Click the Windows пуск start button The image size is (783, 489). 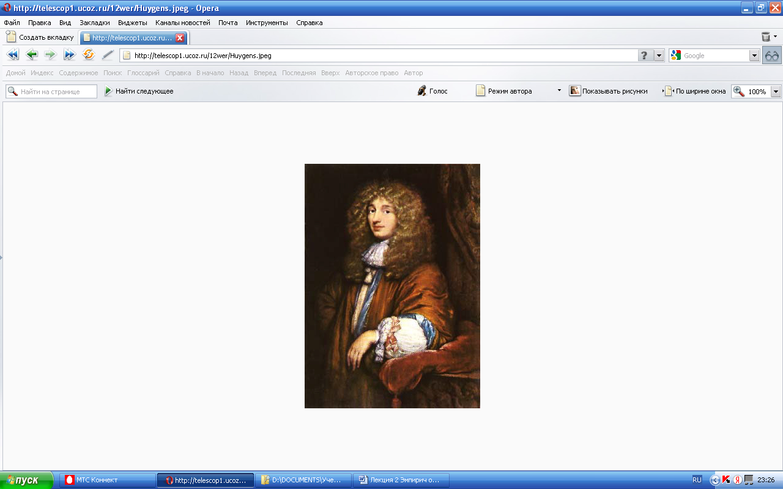pyautogui.click(x=27, y=480)
